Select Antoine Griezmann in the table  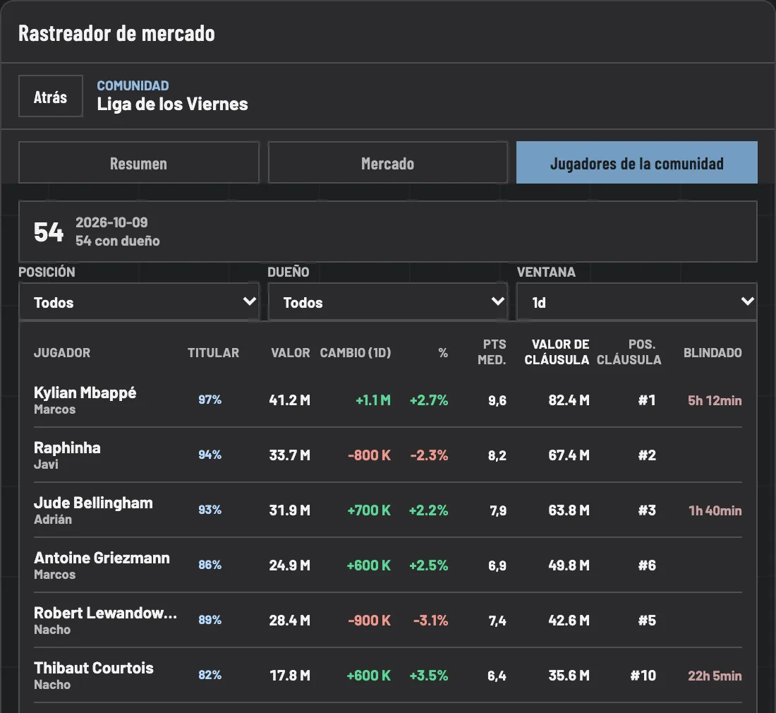pyautogui.click(x=102, y=558)
